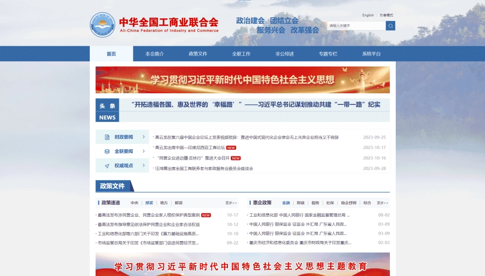The height and width of the screenshot is (276, 485).
Task: Click 更多>> in 政策速递 section
Action: click(231, 203)
